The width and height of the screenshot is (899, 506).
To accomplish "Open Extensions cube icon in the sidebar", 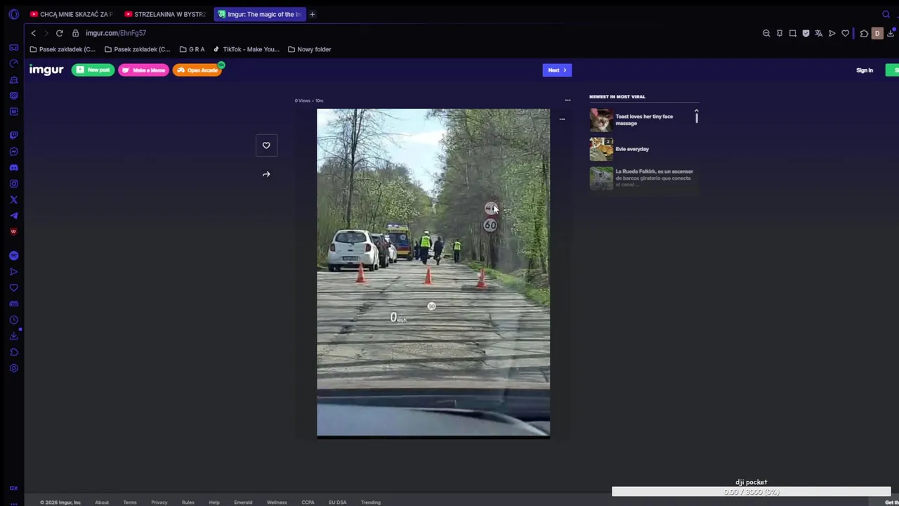I will (x=13, y=352).
